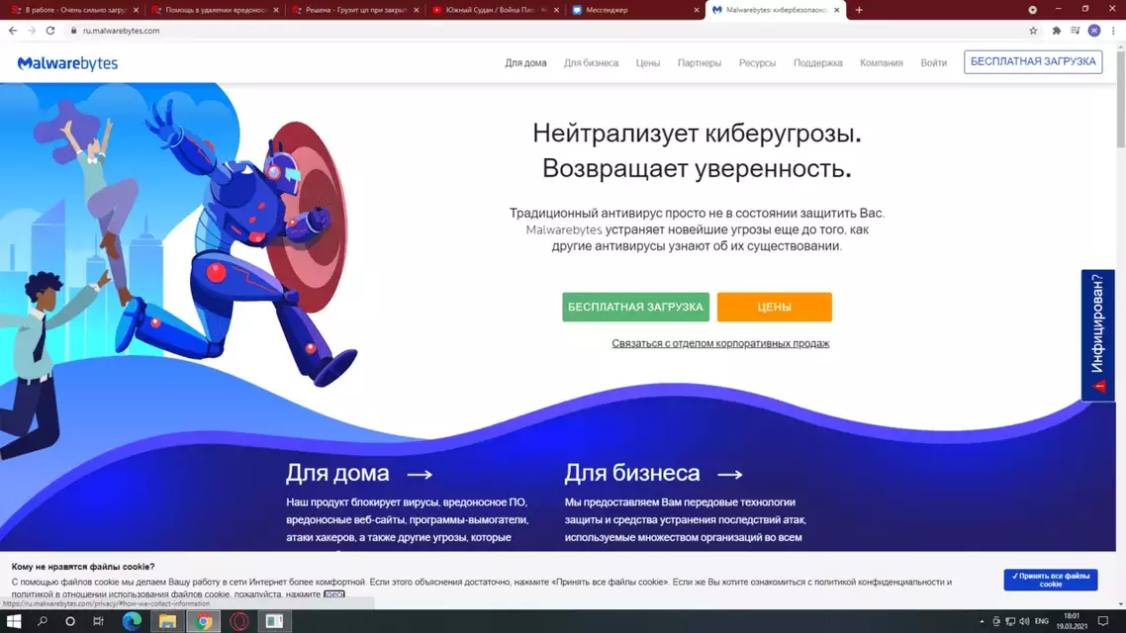Launch Microsoft Edge from taskbar
This screenshot has height=633, width=1126.
click(133, 621)
